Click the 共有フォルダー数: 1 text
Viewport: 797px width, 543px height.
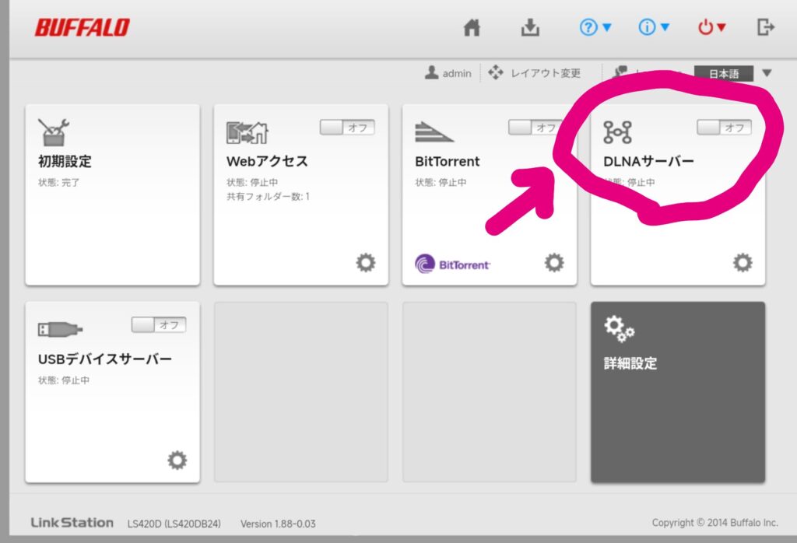(268, 197)
